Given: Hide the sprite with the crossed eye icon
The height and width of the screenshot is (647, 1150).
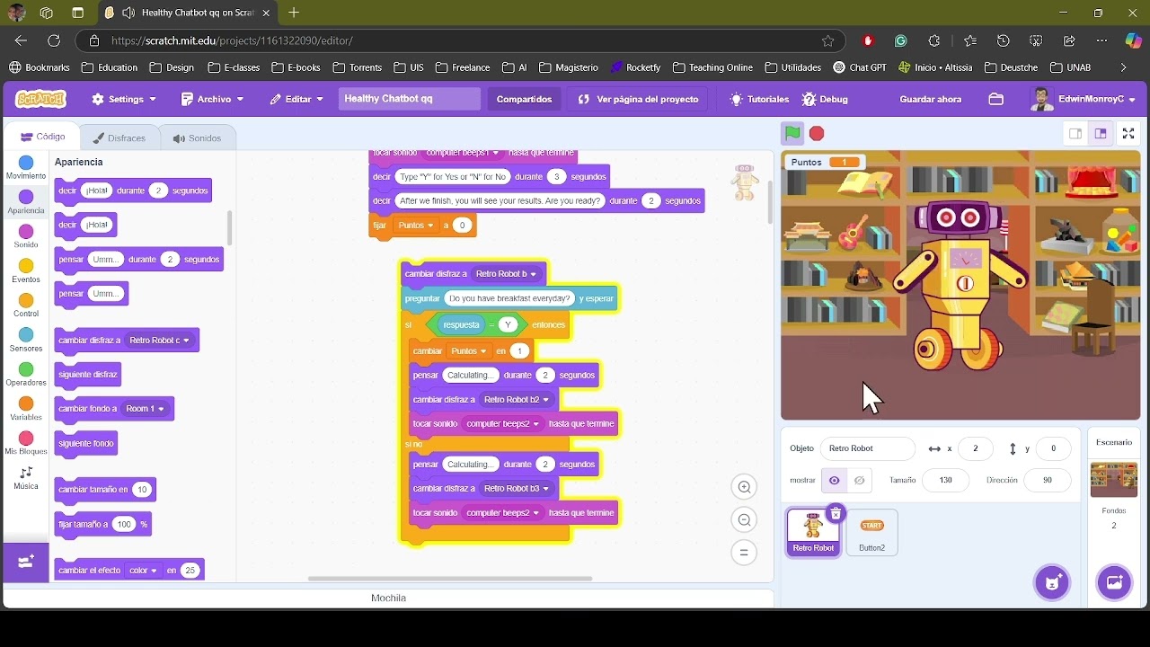Looking at the screenshot, I should pos(859,481).
